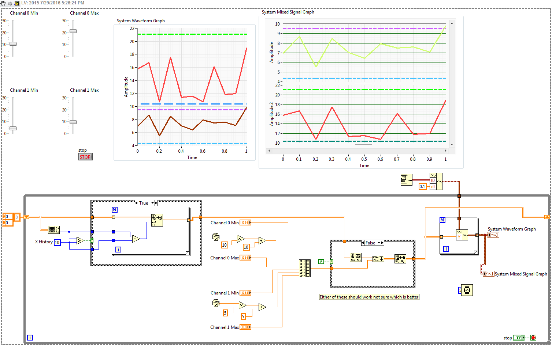The width and height of the screenshot is (552, 346).
Task: Click the scroll right arrow on Mixed Signal Graph
Action: click(446, 151)
